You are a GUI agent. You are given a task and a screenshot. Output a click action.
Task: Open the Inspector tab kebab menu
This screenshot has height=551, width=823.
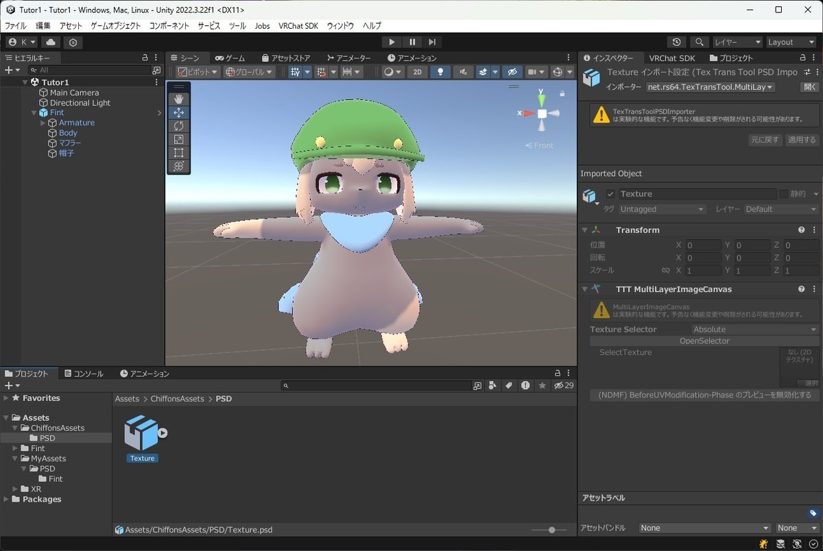815,58
